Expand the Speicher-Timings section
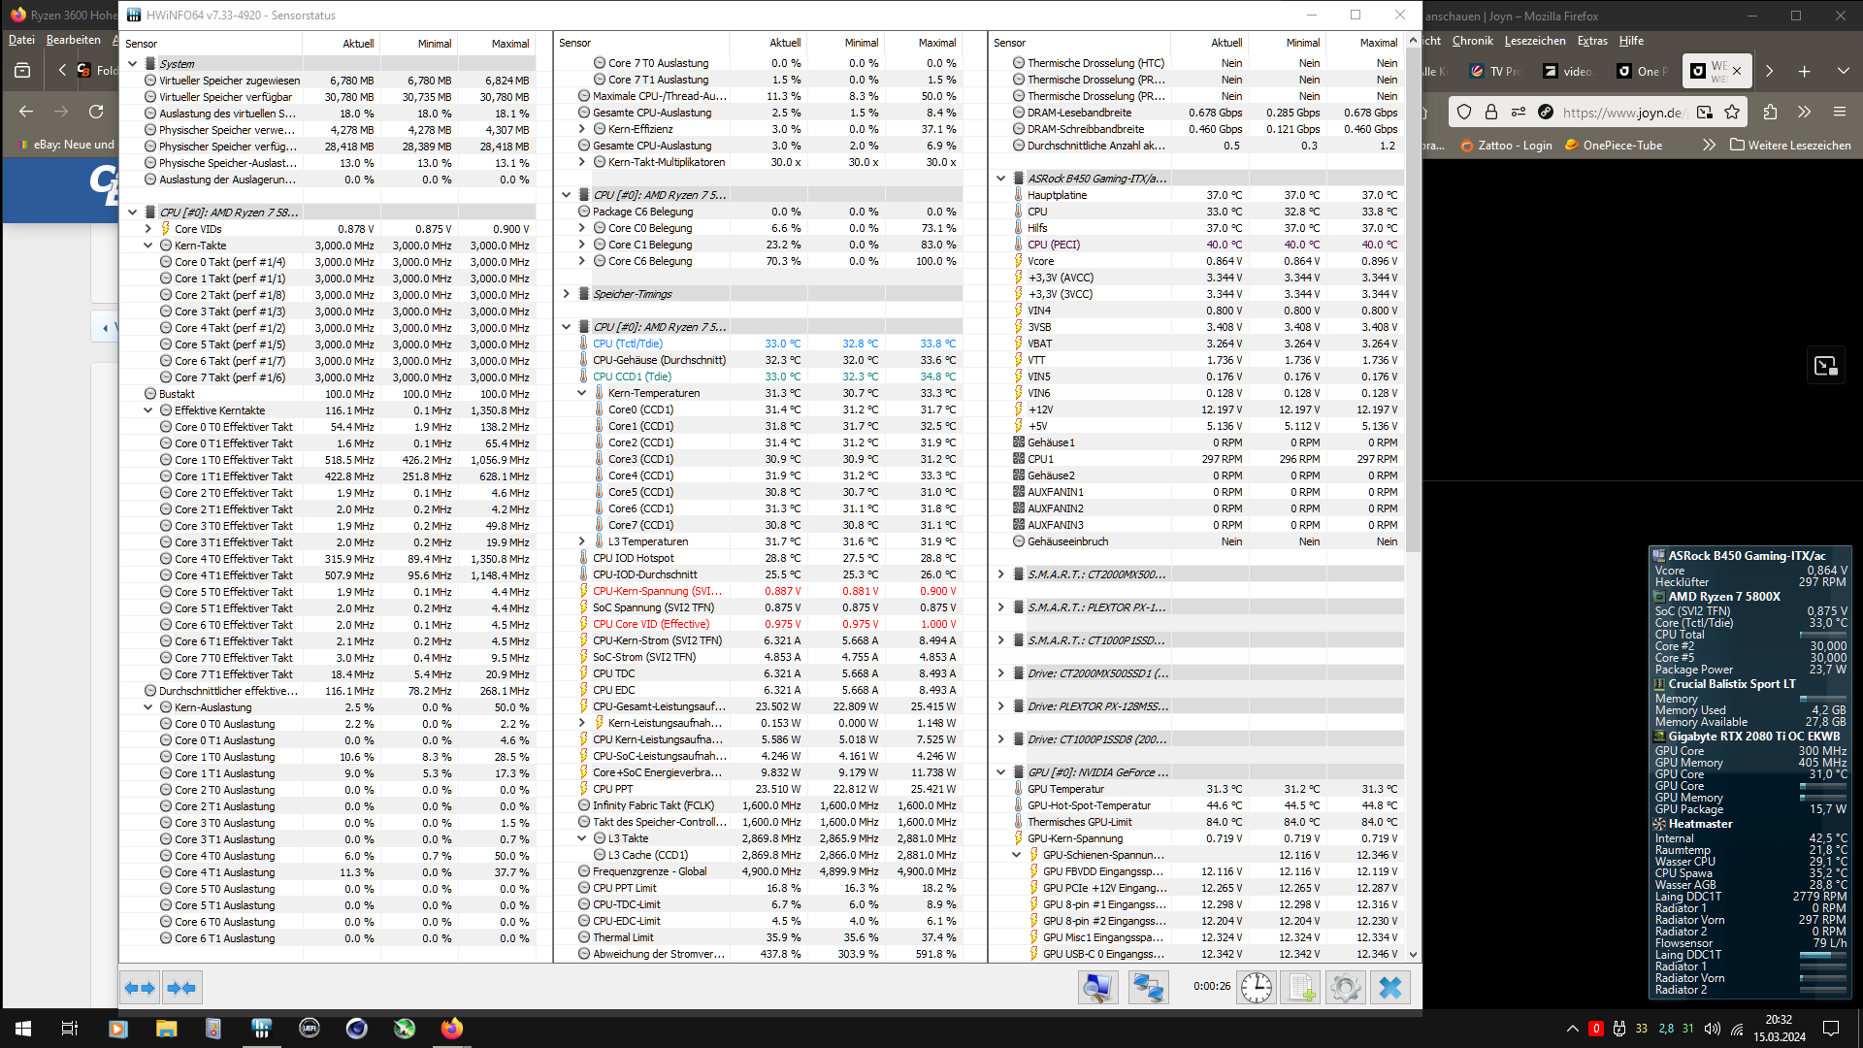The width and height of the screenshot is (1863, 1048). tap(567, 294)
